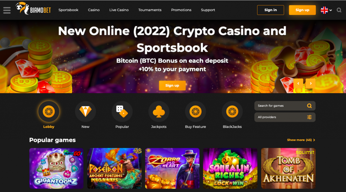The width and height of the screenshot is (346, 192).
Task: Focus the Search for games field
Action: [285, 106]
